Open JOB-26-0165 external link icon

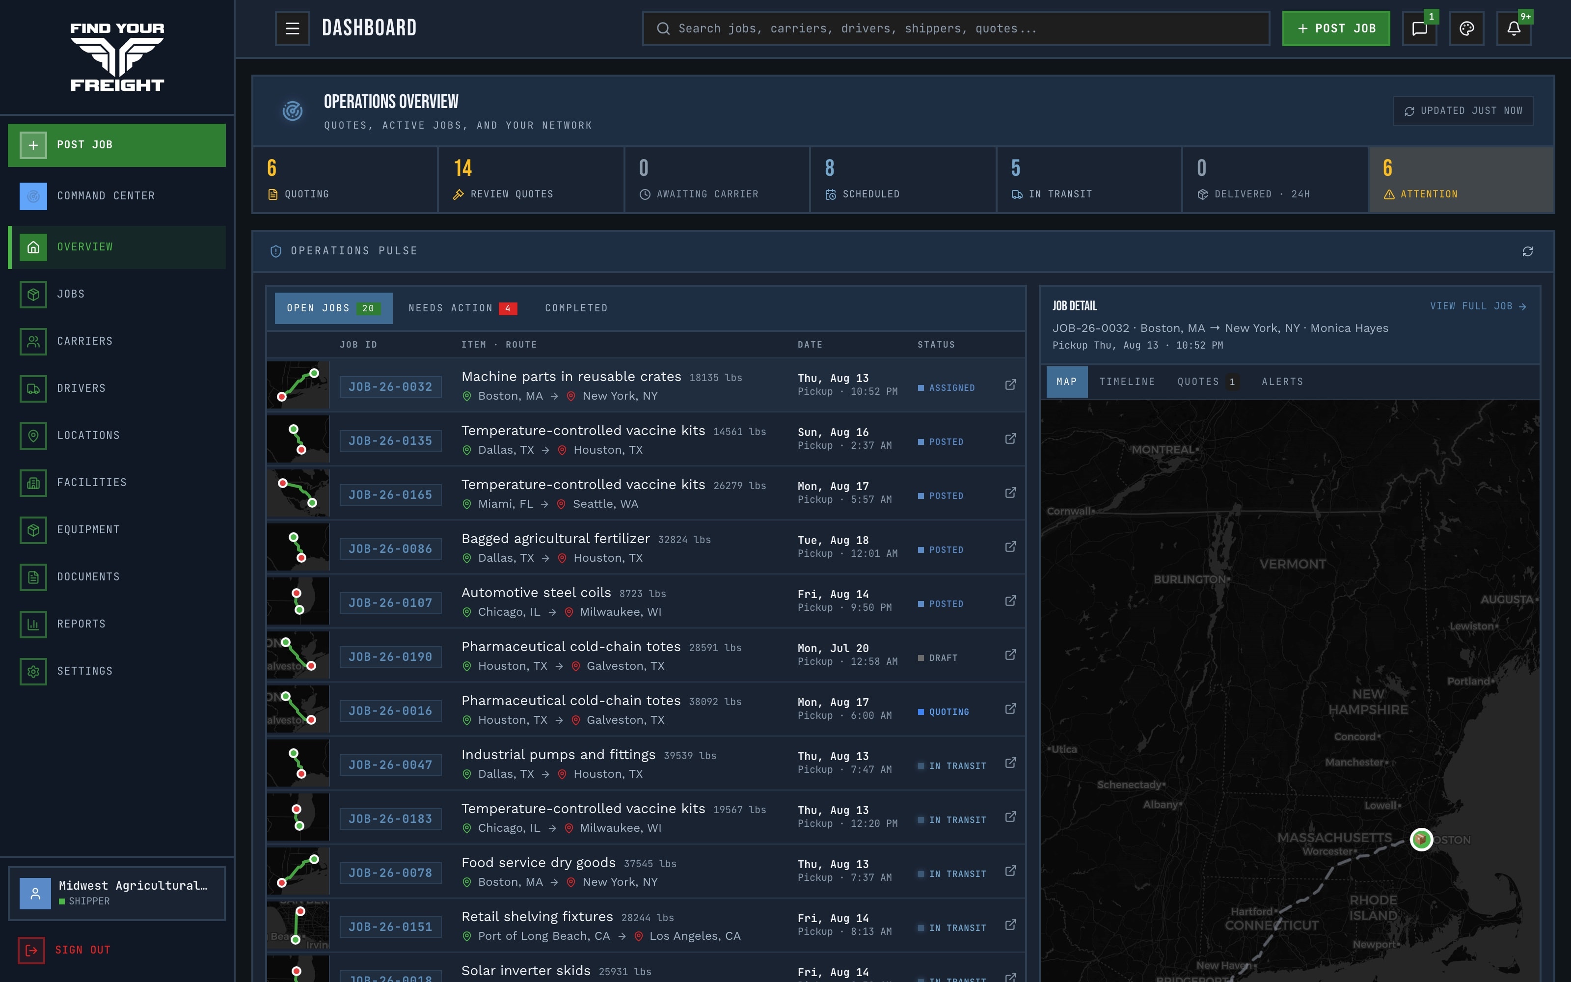coord(1010,493)
